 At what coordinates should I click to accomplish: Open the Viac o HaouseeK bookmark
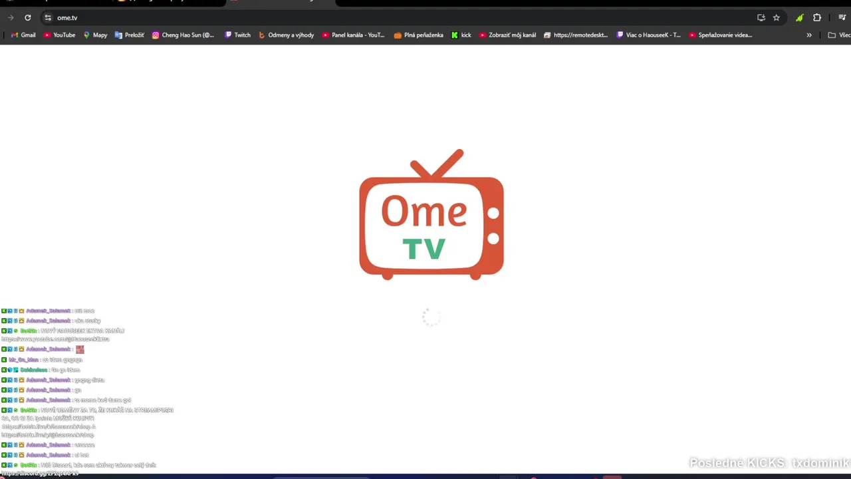[648, 35]
